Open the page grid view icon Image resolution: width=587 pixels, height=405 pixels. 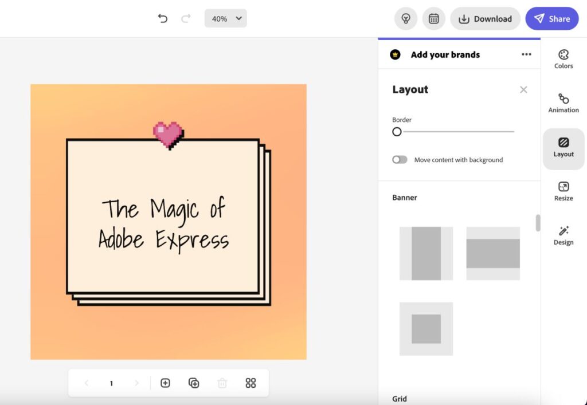pyautogui.click(x=251, y=383)
